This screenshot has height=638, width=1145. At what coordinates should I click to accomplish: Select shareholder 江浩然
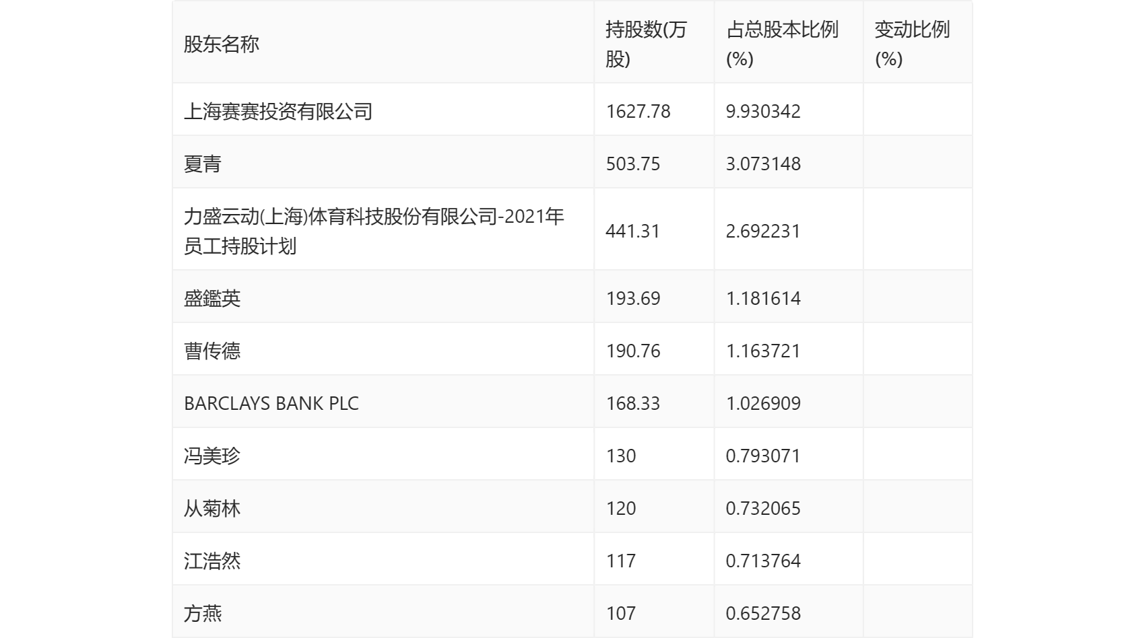tap(212, 561)
